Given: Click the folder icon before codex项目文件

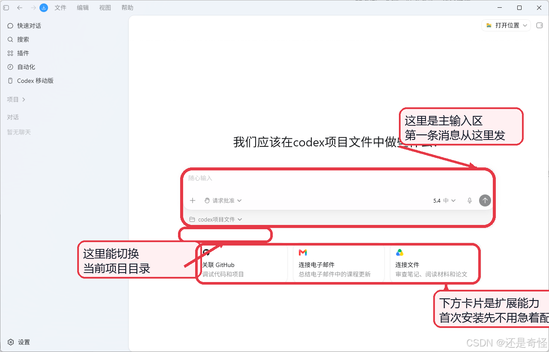Looking at the screenshot, I should tap(192, 219).
